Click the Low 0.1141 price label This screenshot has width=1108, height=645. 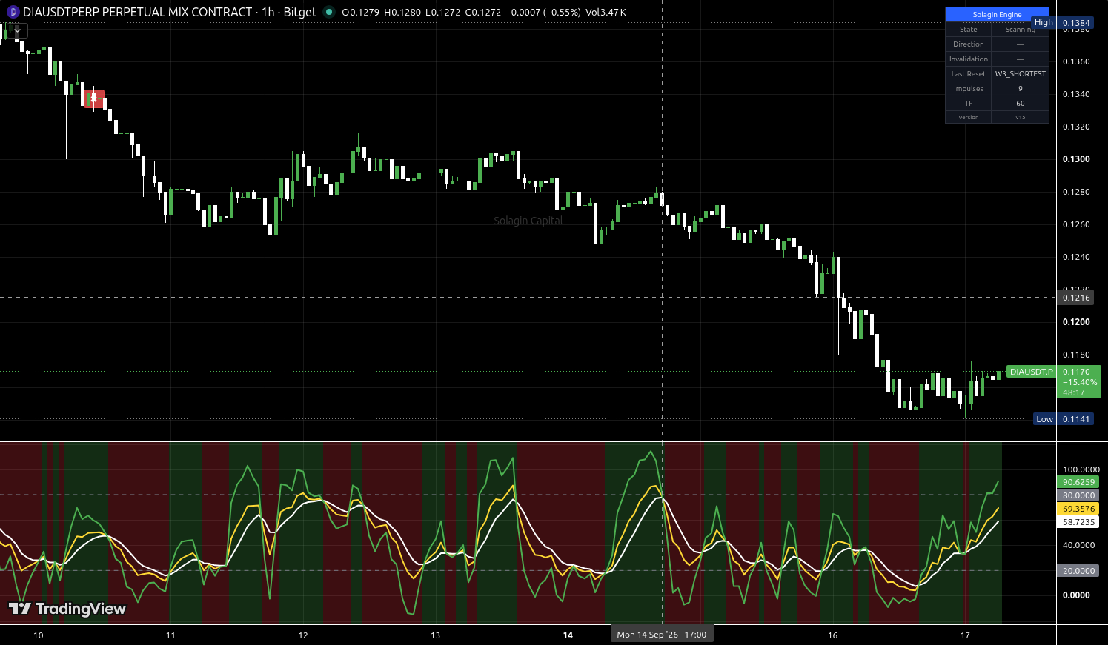click(x=1064, y=419)
